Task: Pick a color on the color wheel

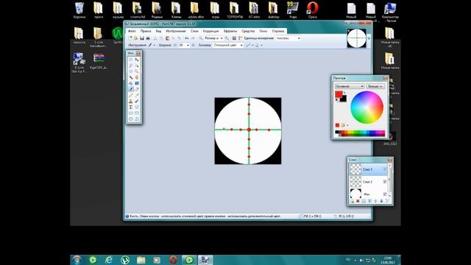Action: (x=366, y=107)
